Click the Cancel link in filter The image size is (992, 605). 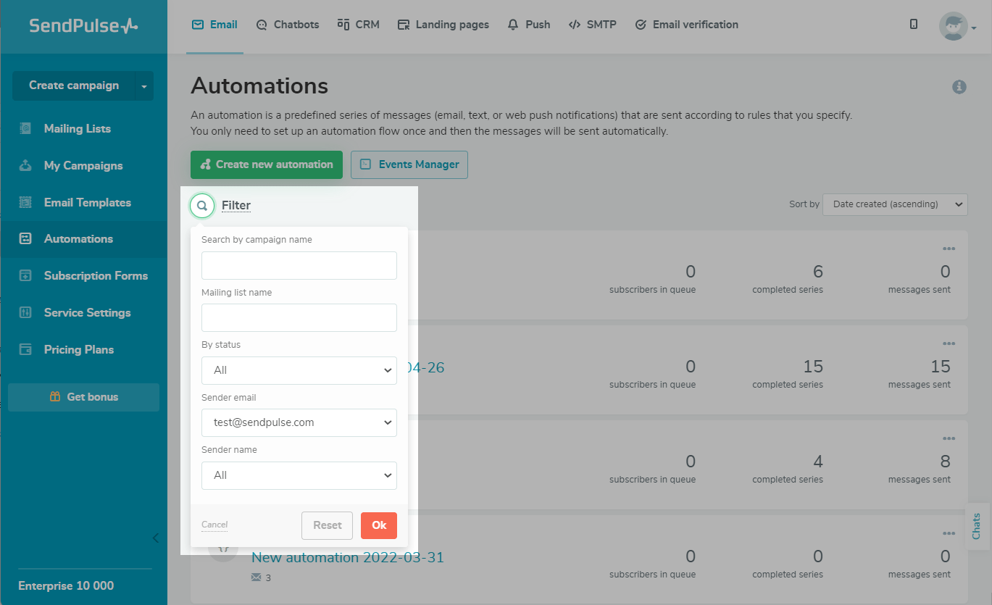click(x=214, y=525)
